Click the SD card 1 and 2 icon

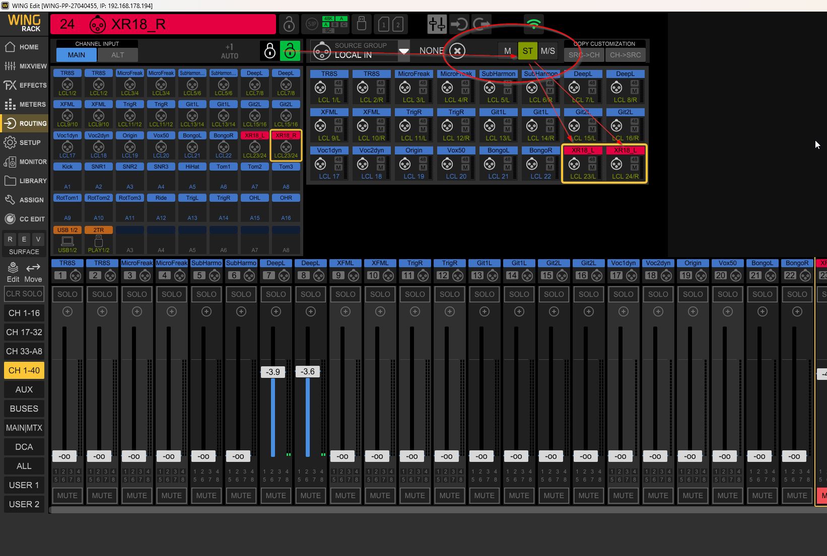(x=391, y=24)
